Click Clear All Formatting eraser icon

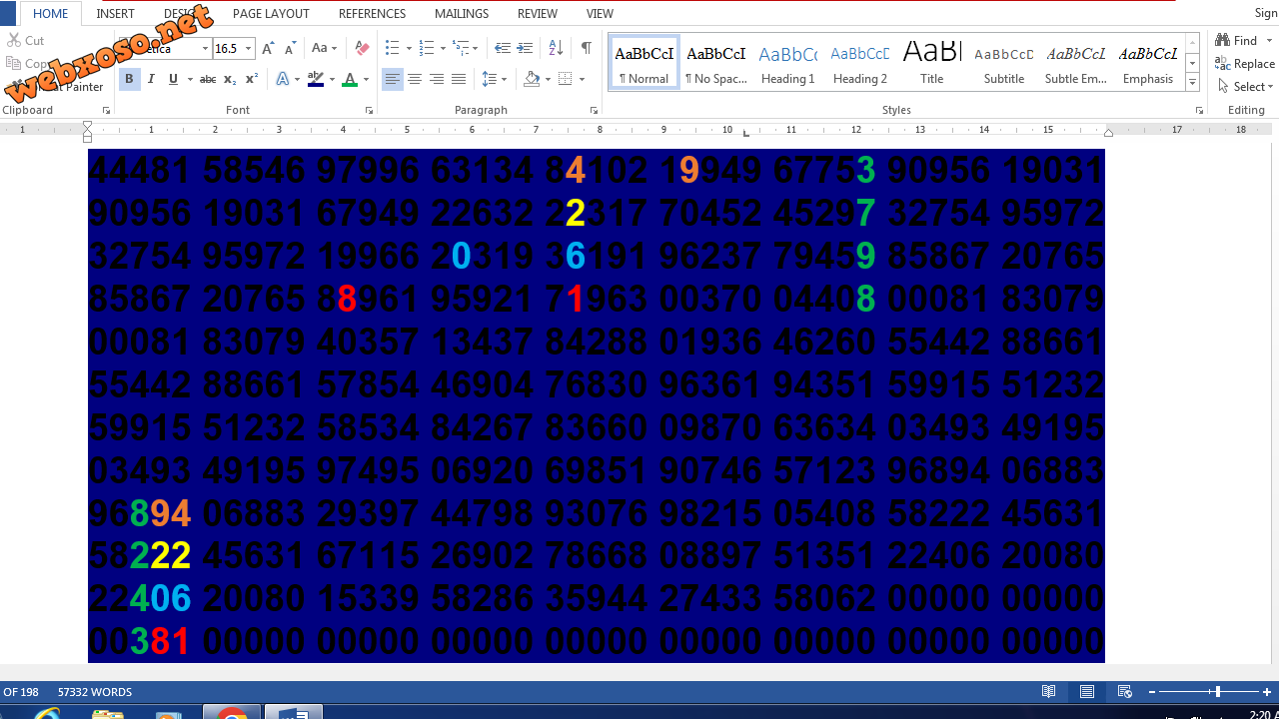coord(362,48)
